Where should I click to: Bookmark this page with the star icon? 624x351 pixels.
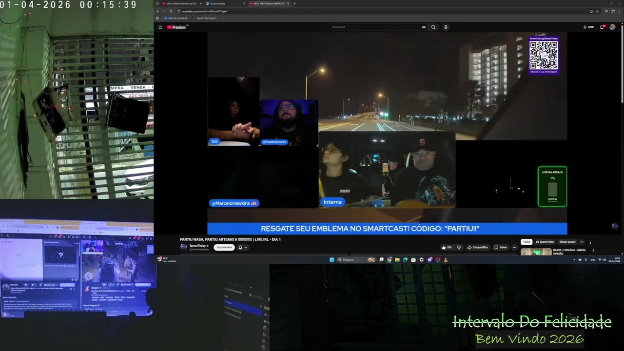coord(597,11)
